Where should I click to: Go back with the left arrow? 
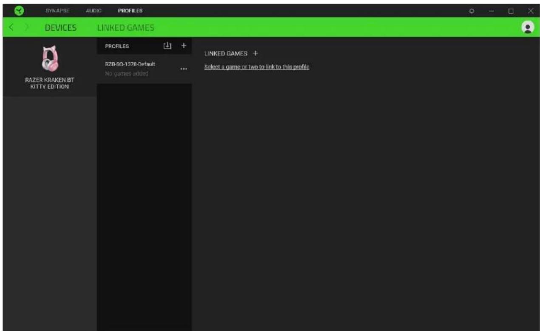point(12,28)
